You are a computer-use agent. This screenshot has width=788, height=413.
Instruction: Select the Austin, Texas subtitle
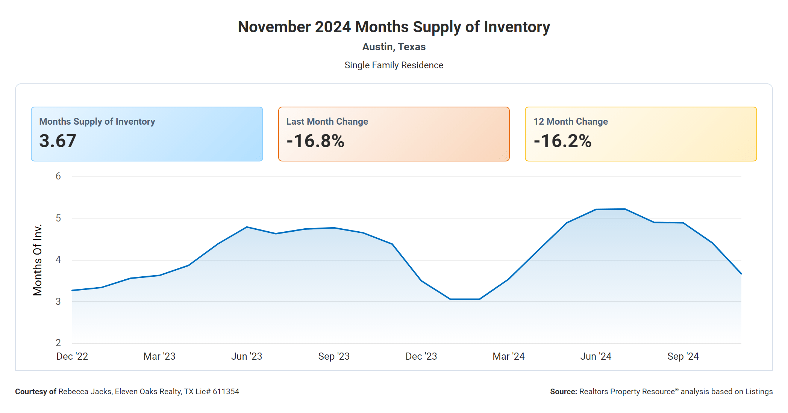pyautogui.click(x=394, y=47)
